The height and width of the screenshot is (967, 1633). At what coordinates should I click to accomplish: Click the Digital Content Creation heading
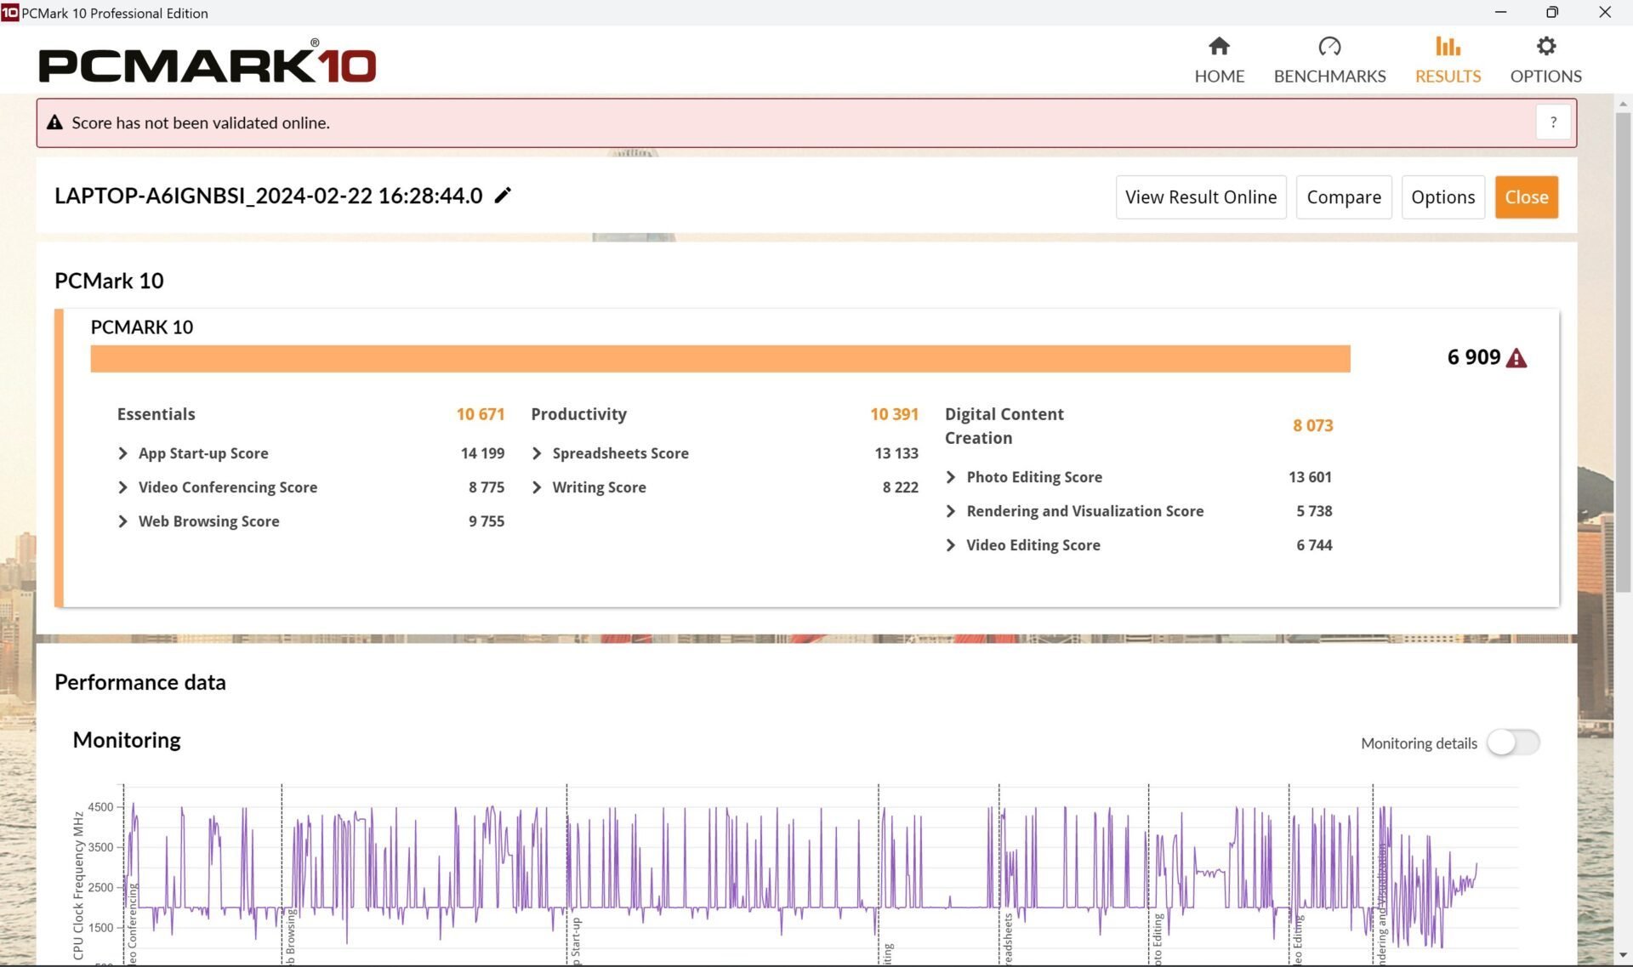(1004, 426)
